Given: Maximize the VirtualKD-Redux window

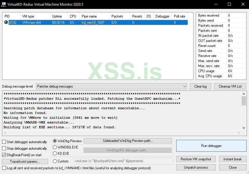Looking at the screenshot, I should [x=229, y=4].
